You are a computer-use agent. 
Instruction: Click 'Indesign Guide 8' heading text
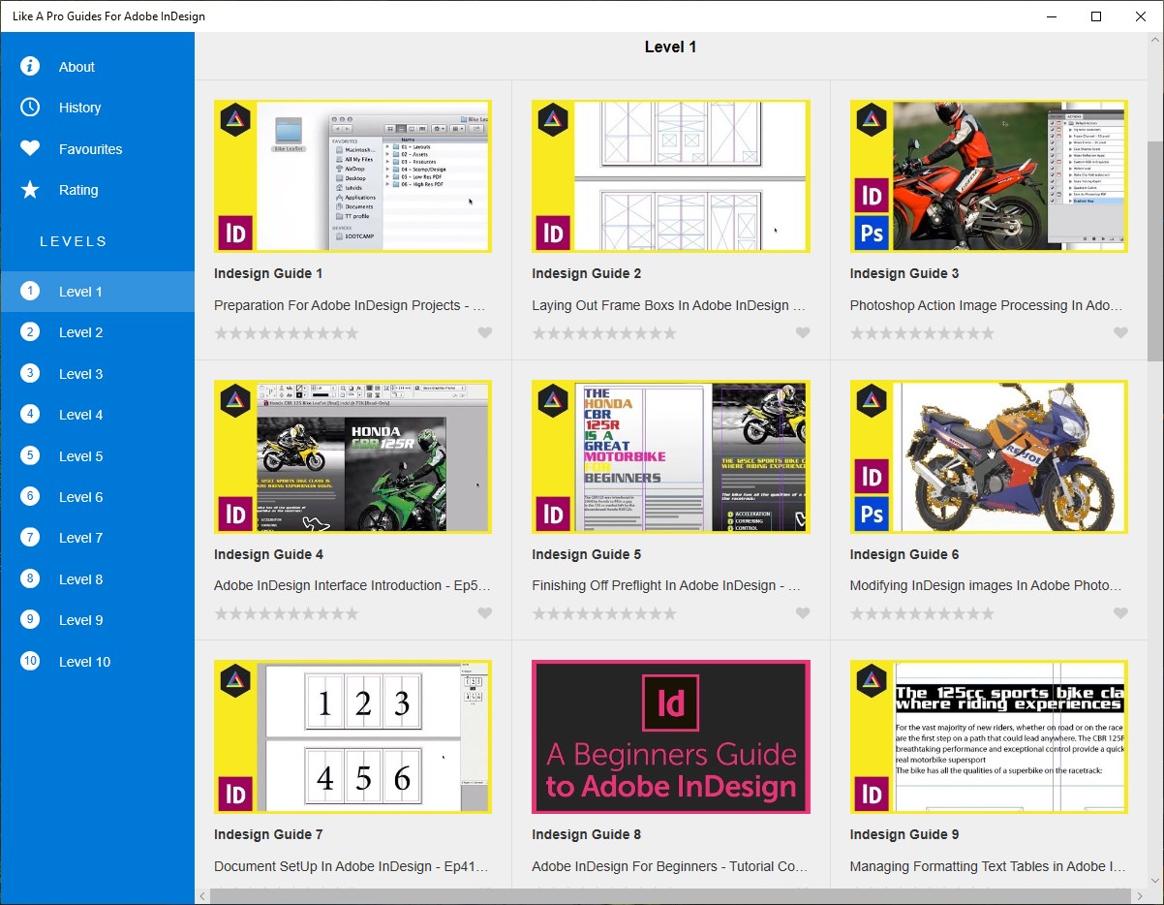[586, 834]
